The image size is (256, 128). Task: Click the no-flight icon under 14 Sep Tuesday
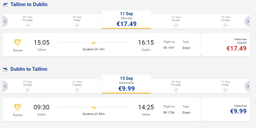77,90
